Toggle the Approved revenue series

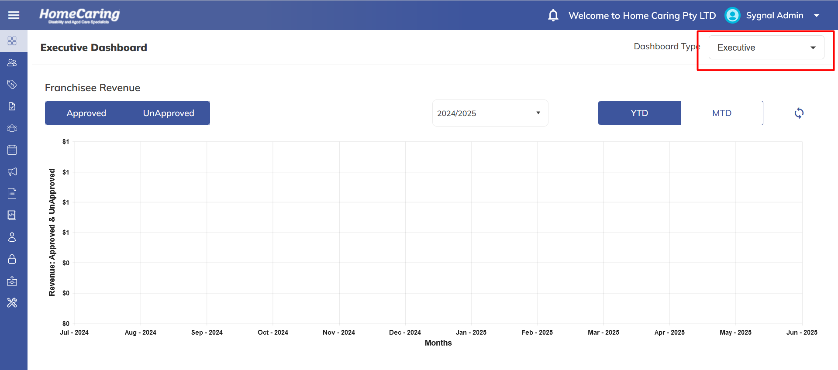[x=86, y=113]
